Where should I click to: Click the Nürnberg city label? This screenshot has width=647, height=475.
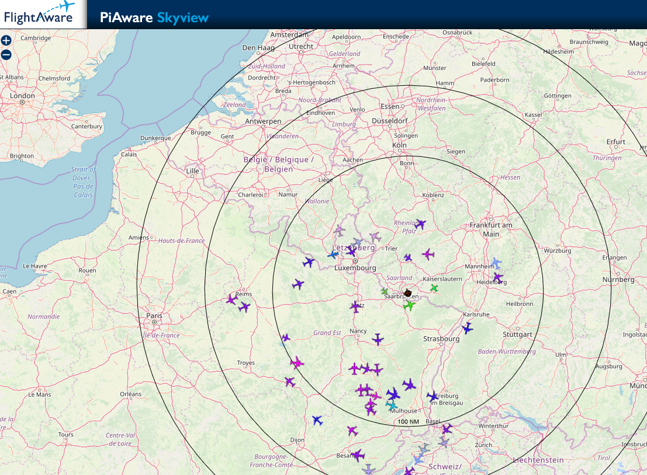[x=618, y=280]
